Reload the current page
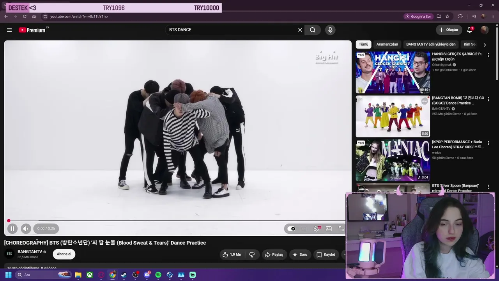 (x=25, y=16)
